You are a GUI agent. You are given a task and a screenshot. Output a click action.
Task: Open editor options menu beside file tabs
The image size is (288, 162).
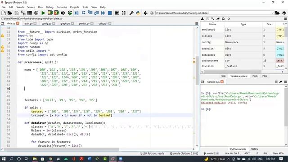tap(197, 23)
